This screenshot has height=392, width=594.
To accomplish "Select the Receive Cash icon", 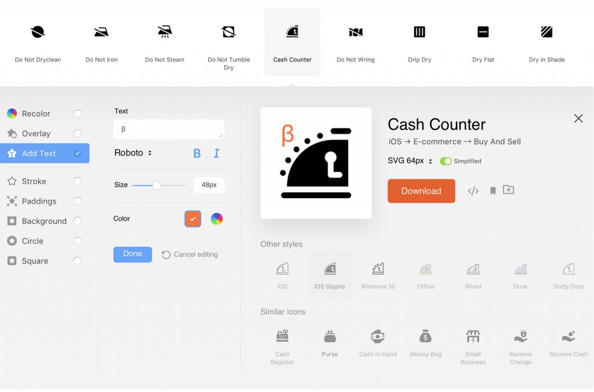I will [x=568, y=337].
